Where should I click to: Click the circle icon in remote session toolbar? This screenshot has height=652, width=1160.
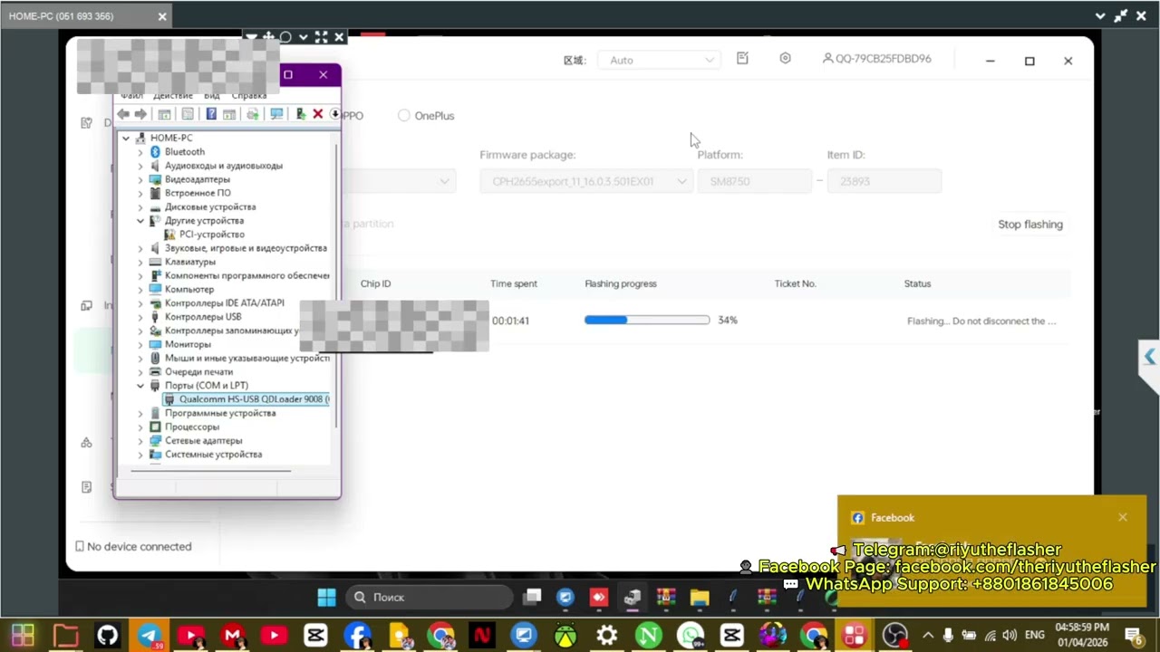285,37
